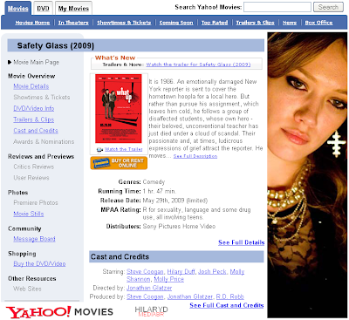Screen dimensions: 349x320
Task: Open R.D. Robb producer link
Action: point(230,296)
